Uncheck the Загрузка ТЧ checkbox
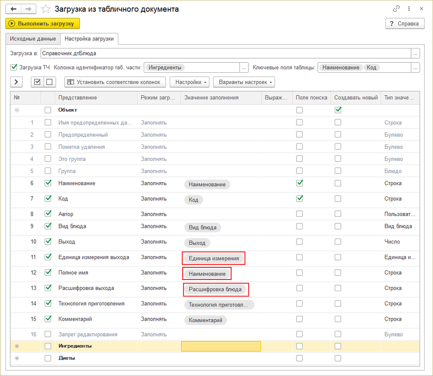433x376 pixels. pos(14,67)
